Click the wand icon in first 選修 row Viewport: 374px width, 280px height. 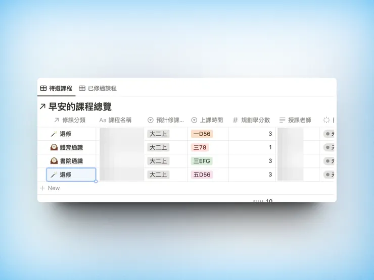pyautogui.click(x=54, y=134)
